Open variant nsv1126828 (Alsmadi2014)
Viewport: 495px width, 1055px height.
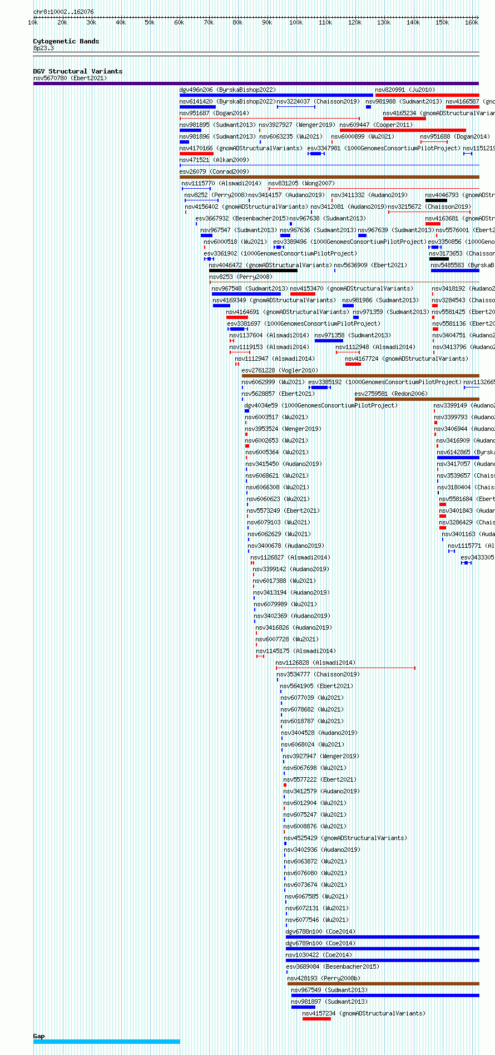coord(315,663)
